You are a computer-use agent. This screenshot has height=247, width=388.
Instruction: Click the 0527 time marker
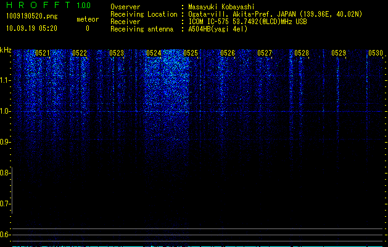(265, 53)
